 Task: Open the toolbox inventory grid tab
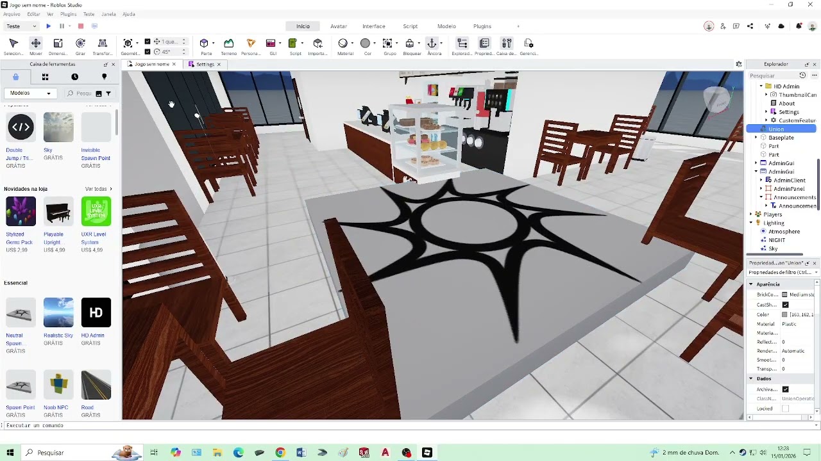45,77
